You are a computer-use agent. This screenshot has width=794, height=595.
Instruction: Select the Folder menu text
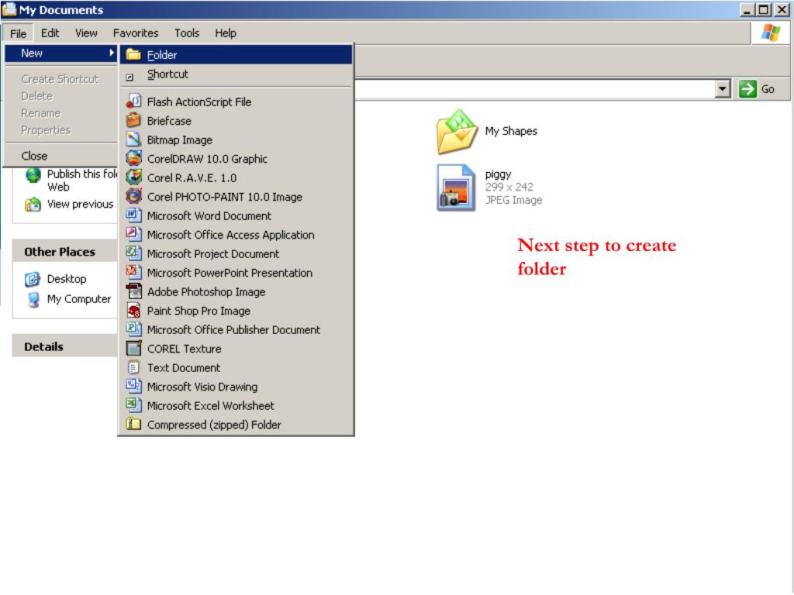pos(161,55)
